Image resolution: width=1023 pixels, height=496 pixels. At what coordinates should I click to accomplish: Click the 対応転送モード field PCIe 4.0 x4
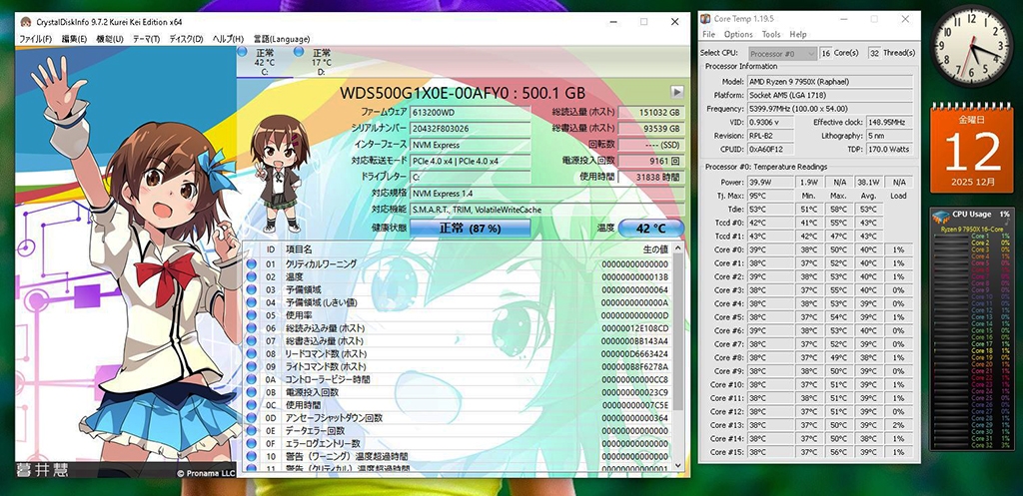pyautogui.click(x=470, y=161)
